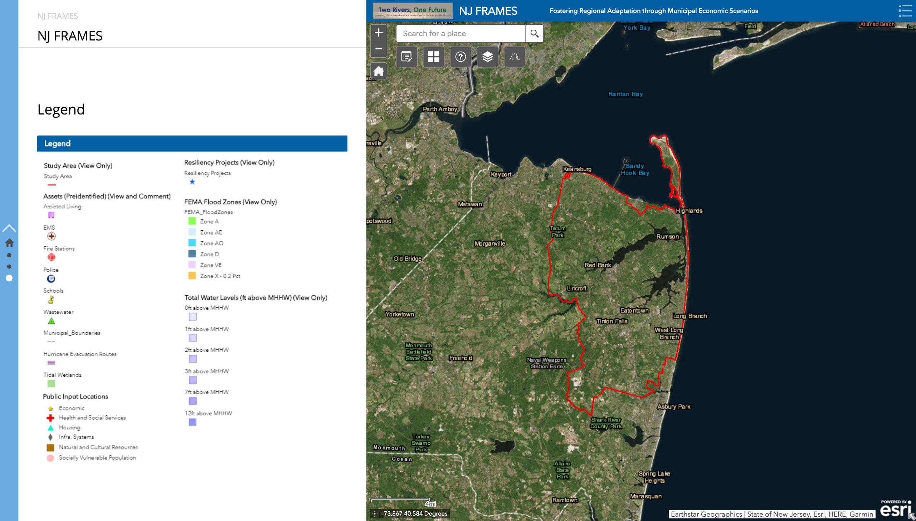Click the help question mark icon
The width and height of the screenshot is (916, 521).
click(x=461, y=57)
